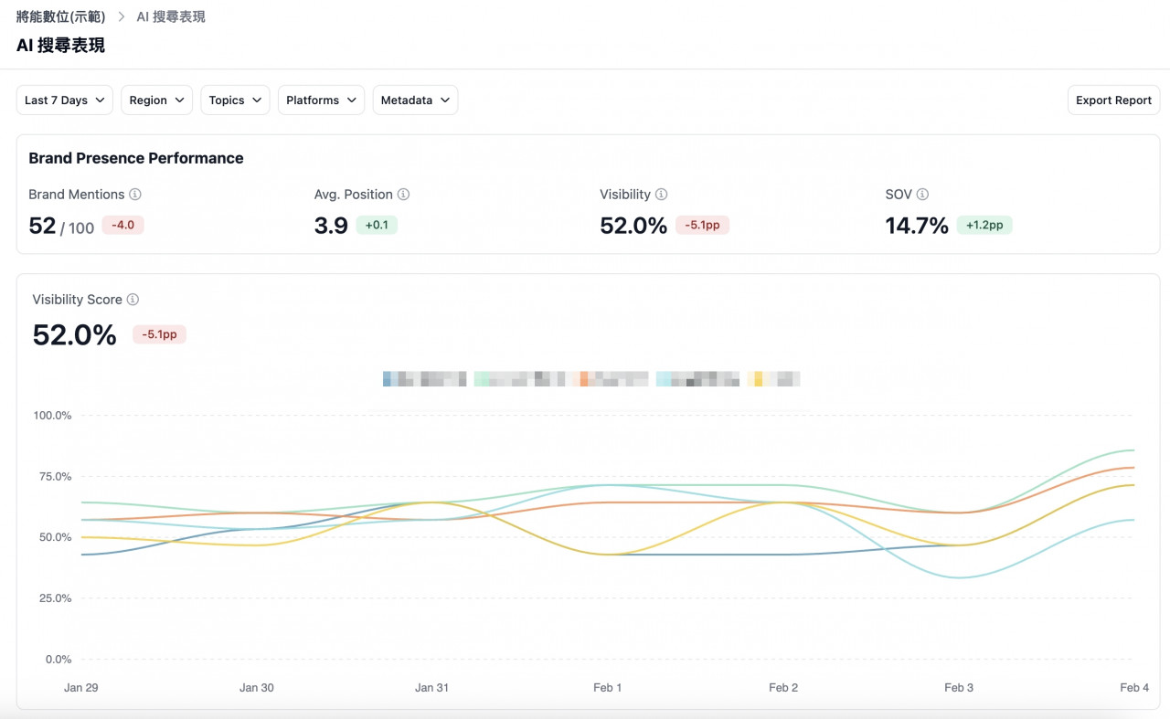Expand the Topics filter dropdown

(x=235, y=100)
